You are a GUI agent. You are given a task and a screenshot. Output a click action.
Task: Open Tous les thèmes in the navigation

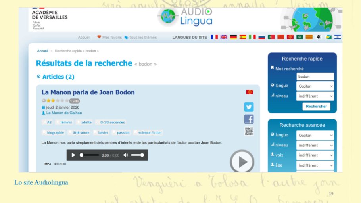coord(140,38)
